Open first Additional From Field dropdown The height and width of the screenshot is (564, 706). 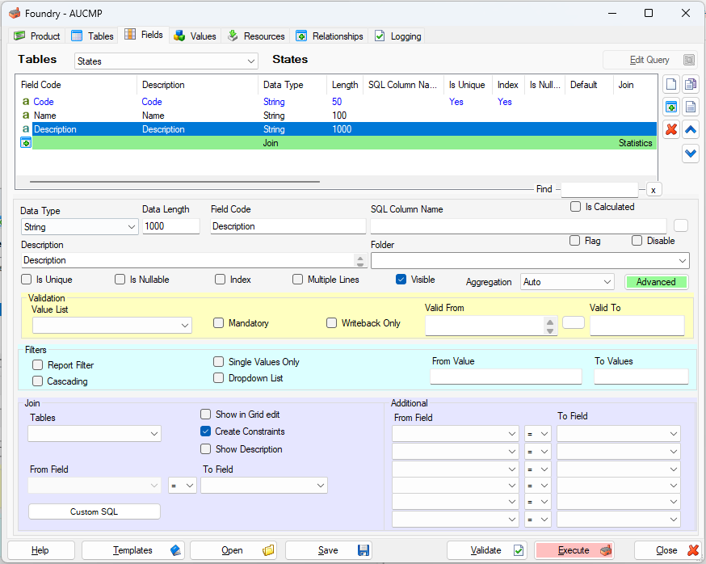[x=456, y=434]
